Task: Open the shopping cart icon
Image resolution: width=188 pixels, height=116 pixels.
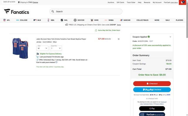Action: tap(182, 2)
